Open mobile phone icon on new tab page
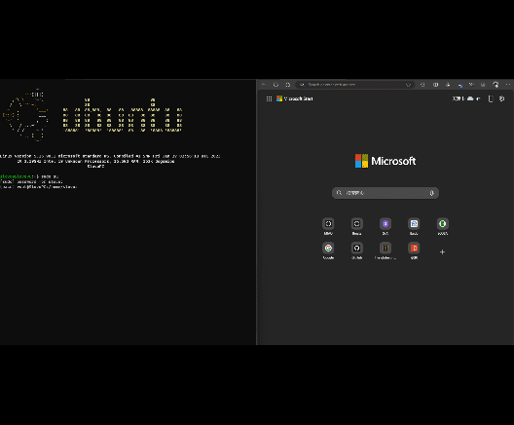The height and width of the screenshot is (425, 514). point(491,98)
